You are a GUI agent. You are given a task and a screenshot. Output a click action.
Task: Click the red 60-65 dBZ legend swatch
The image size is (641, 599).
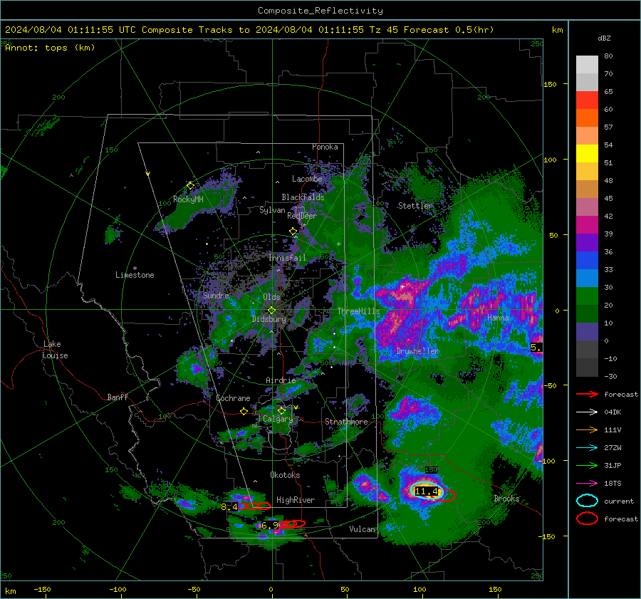[587, 100]
